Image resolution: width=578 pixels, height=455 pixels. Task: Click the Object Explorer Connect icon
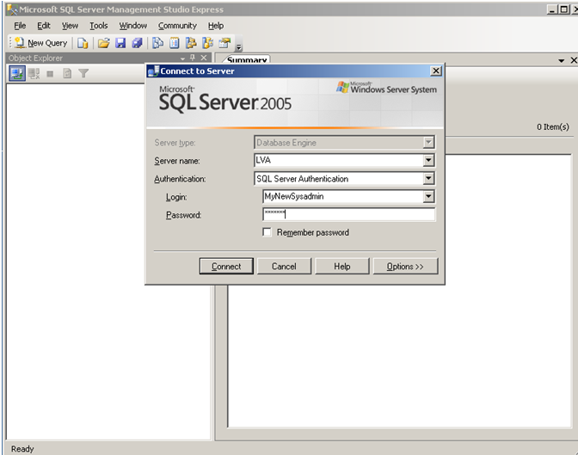17,74
